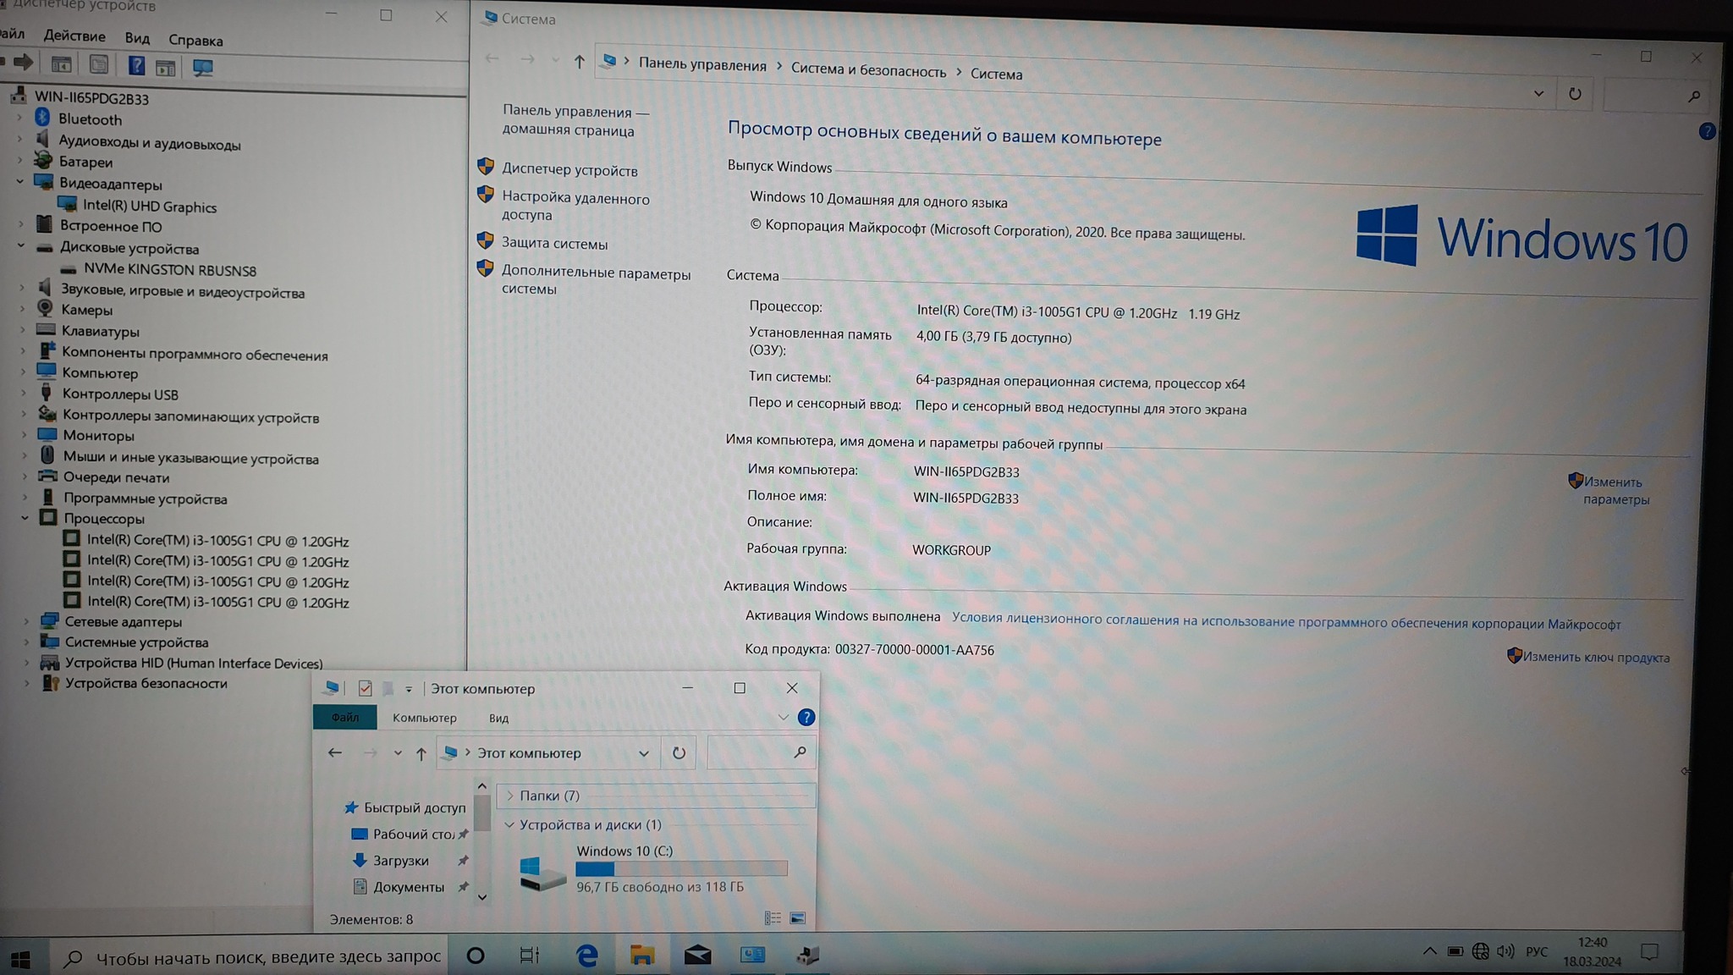
Task: Open Microsoft Edge from the taskbar
Action: pyautogui.click(x=586, y=956)
